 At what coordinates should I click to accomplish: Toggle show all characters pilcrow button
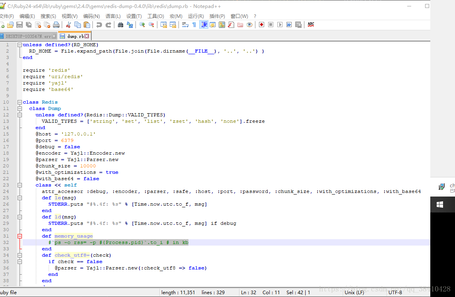194,25
